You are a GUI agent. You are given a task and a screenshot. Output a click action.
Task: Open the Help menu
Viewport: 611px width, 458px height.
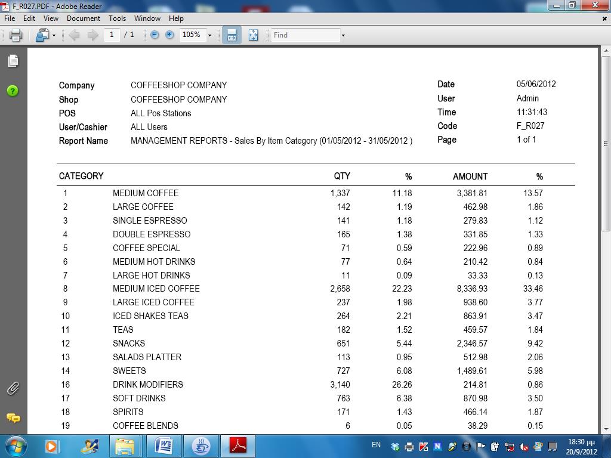coord(176,18)
